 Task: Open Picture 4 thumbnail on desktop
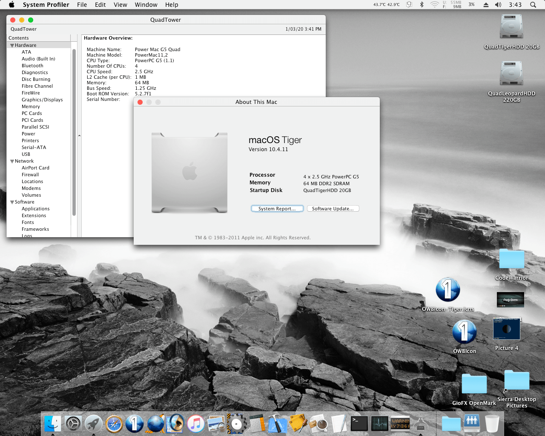tap(506, 328)
